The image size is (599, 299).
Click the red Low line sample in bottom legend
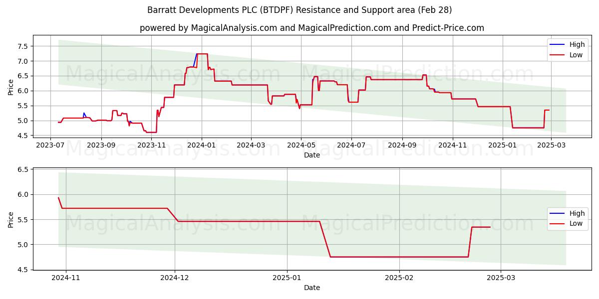tap(558, 224)
